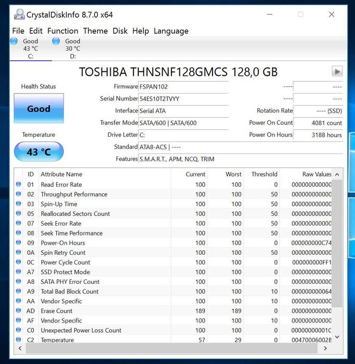
Task: Click the Raw Values column header
Action: [306, 174]
